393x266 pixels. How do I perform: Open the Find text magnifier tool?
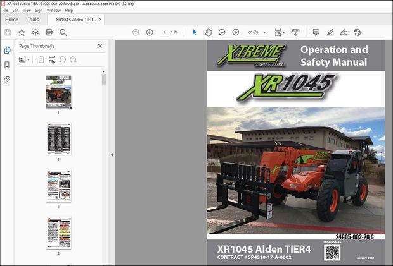63,32
